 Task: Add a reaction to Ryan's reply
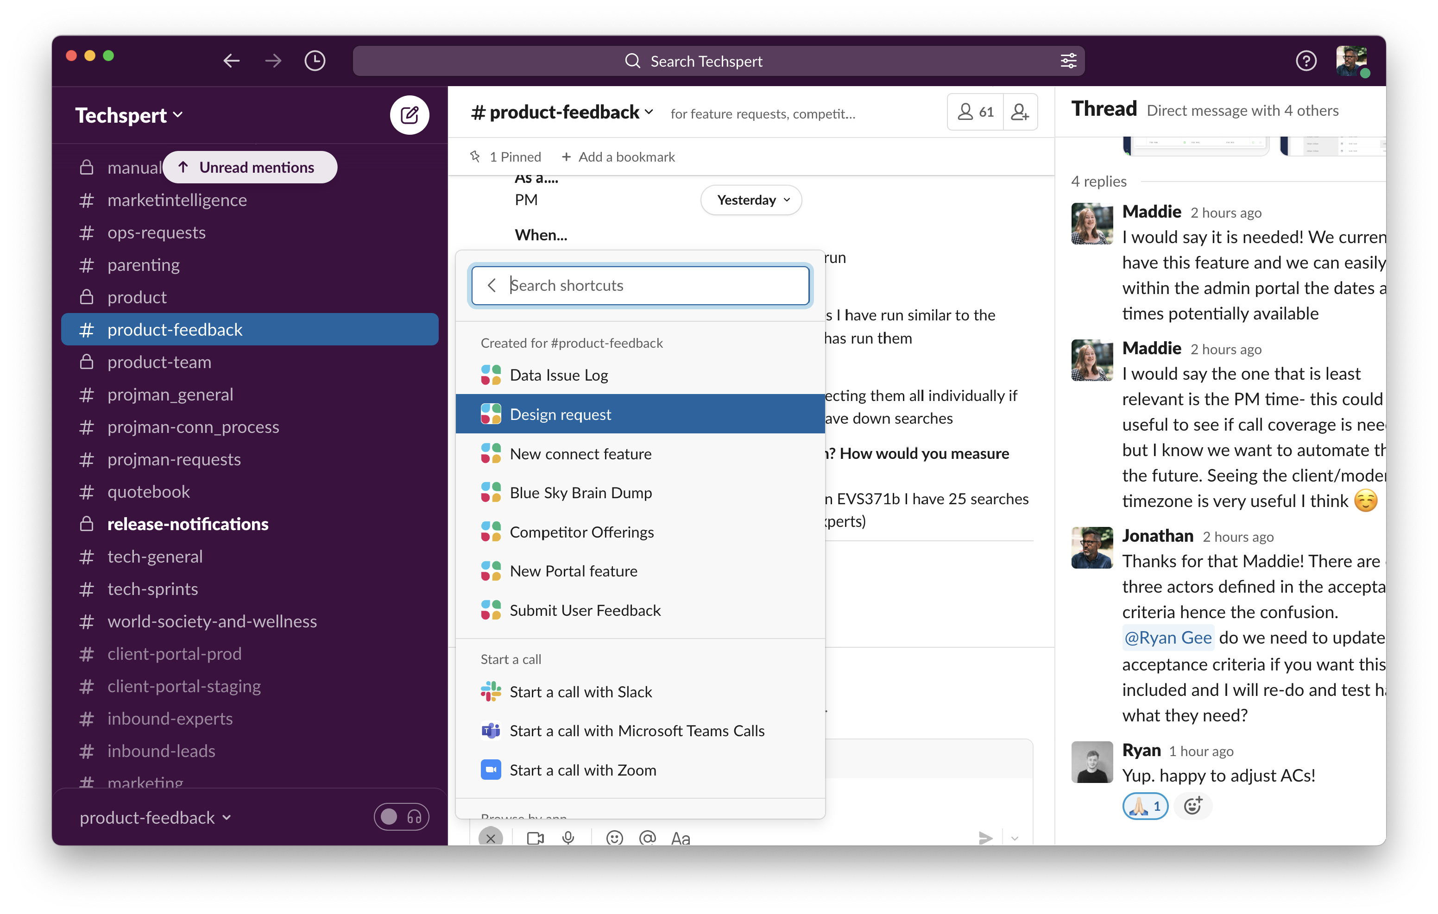pos(1192,806)
